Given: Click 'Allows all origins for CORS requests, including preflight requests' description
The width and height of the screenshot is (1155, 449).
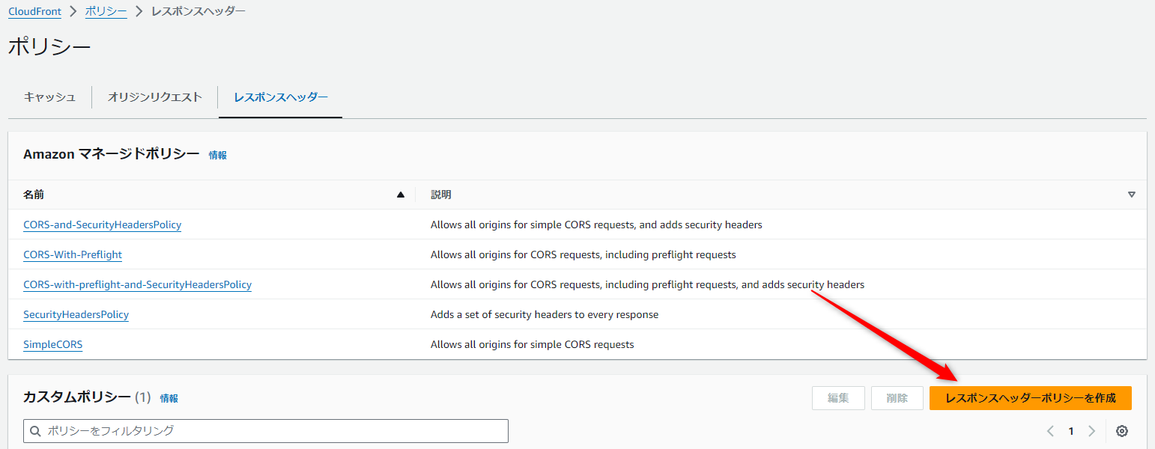Looking at the screenshot, I should [583, 254].
